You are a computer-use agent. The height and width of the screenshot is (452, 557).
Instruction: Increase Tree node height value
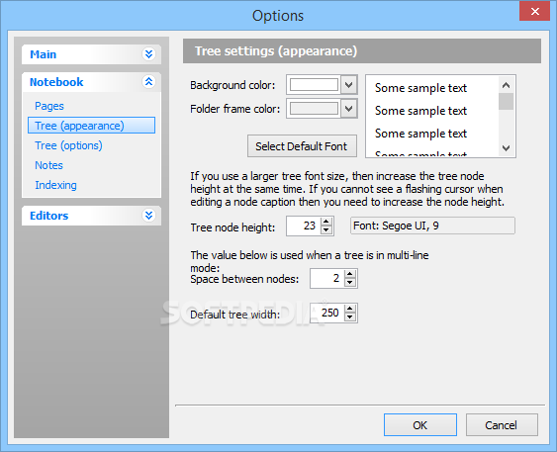coord(326,222)
